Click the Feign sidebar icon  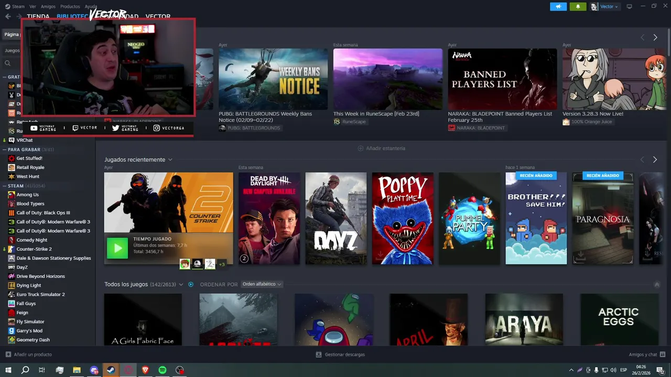(12, 313)
